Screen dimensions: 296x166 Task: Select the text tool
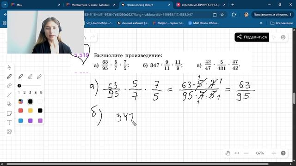pyautogui.click(x=9, y=123)
